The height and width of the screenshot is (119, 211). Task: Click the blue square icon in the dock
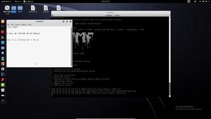pyautogui.click(x=3, y=43)
